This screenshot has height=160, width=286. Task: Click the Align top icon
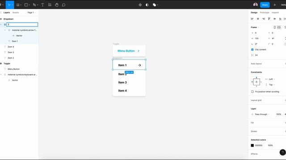tap(269, 19)
